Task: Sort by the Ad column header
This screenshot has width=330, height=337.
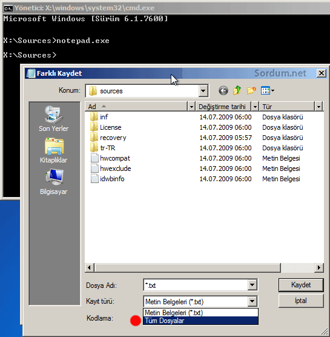Action: (136, 107)
